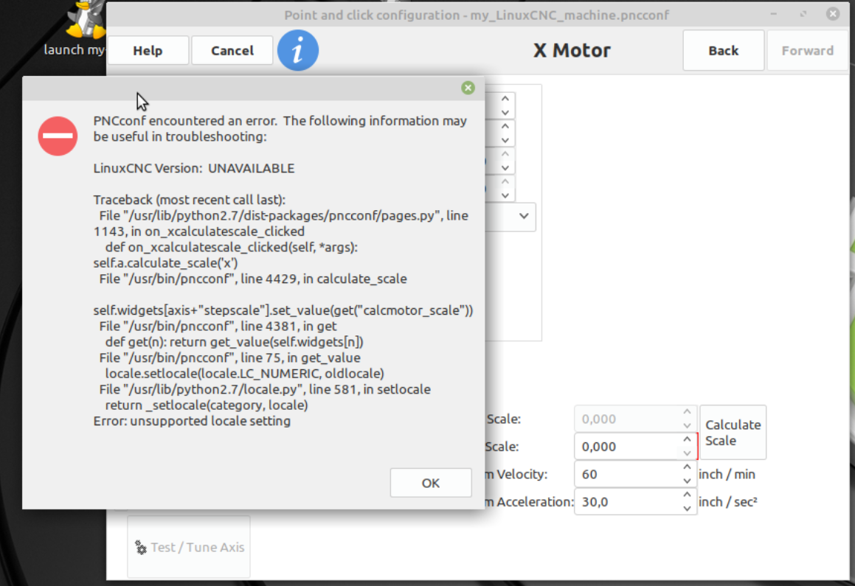Cancel the configuration wizard
This screenshot has width=855, height=586.
tap(232, 51)
